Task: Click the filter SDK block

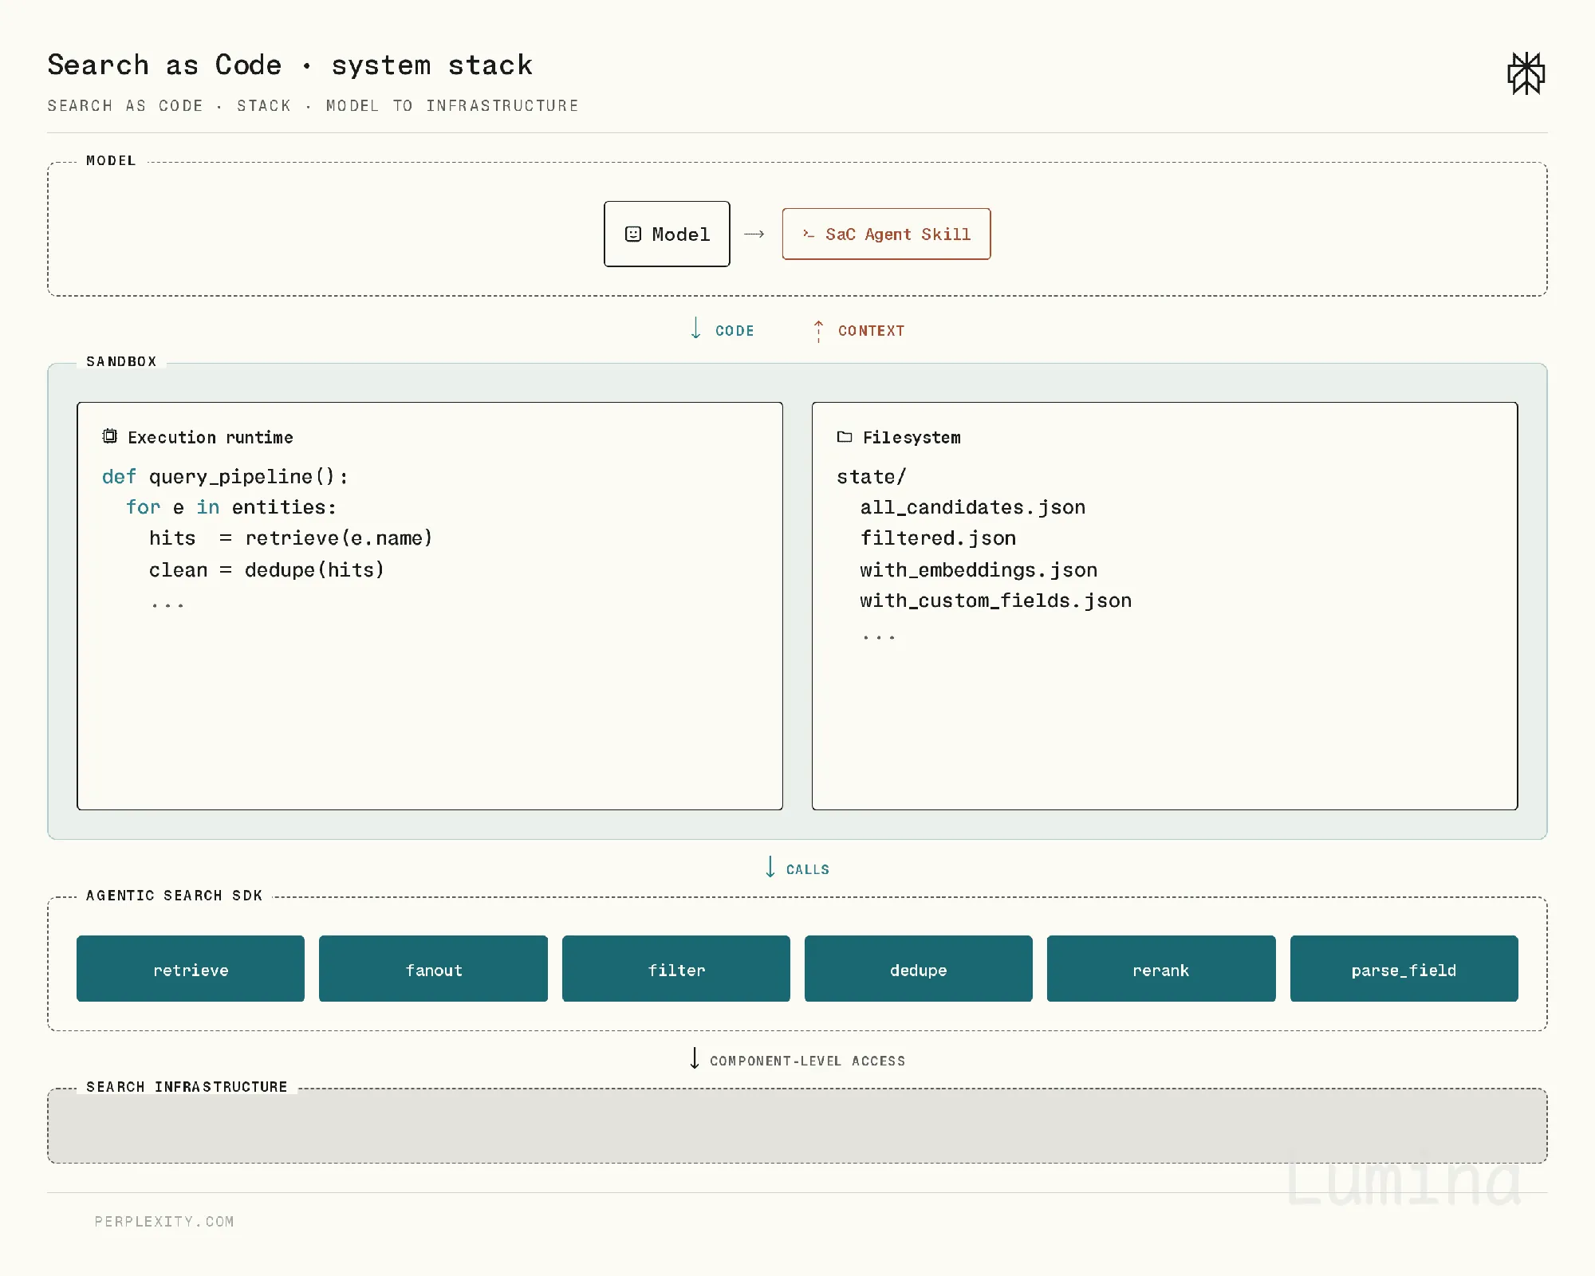Action: [x=676, y=969]
